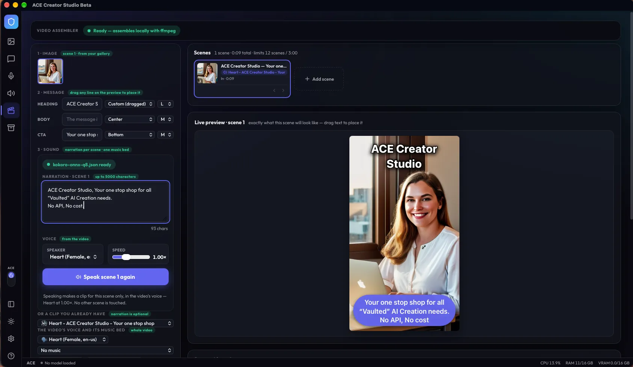Toggle the ACE lock switch in the sidebar

pyautogui.click(x=11, y=278)
